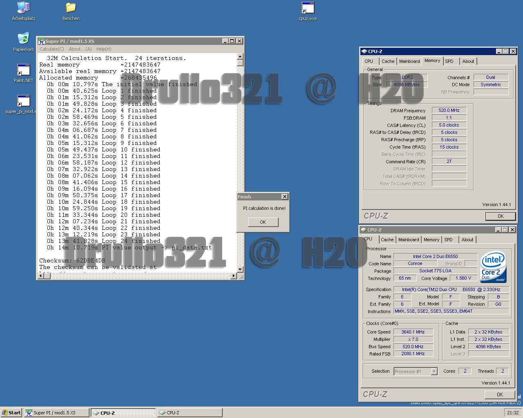The height and width of the screenshot is (418, 523).
Task: Open the Calculate menu in Super PI
Action: click(x=51, y=49)
